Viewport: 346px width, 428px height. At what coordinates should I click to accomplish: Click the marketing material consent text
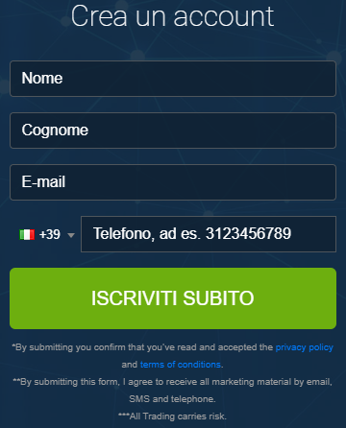click(172, 382)
